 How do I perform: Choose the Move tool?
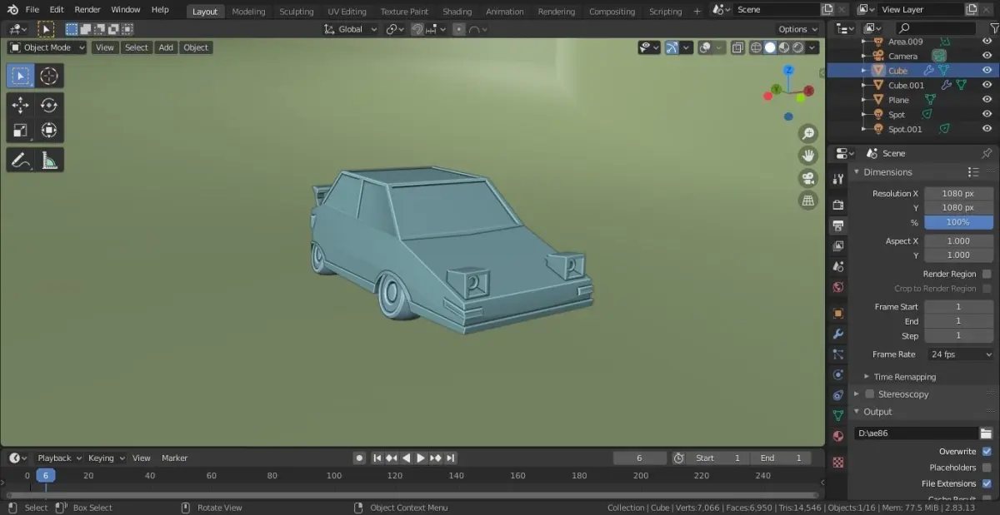pos(21,105)
